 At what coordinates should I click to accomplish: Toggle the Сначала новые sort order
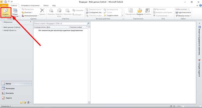coord(78,27)
